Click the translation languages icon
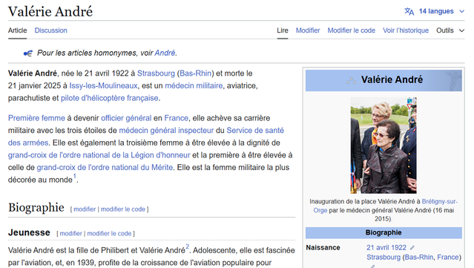Image resolution: width=474 pixels, height=268 pixels. 409,11
